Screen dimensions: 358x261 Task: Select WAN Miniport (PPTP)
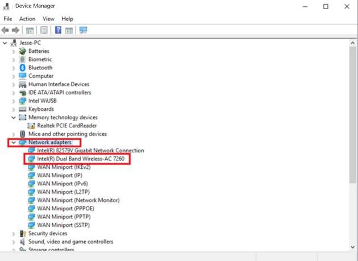[x=64, y=217]
